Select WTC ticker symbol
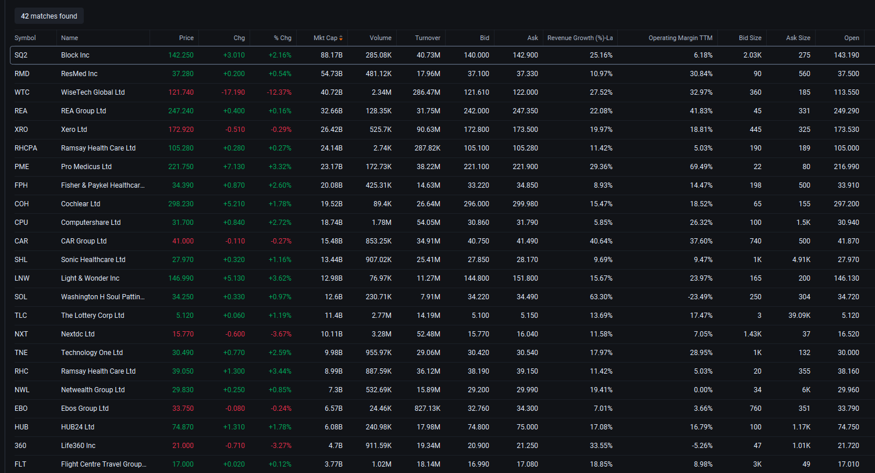 click(22, 92)
